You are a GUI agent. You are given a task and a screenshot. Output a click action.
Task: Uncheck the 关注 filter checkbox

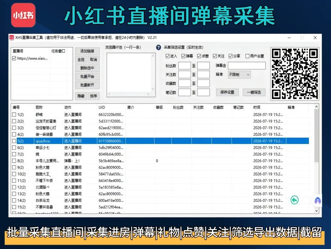click(215, 56)
